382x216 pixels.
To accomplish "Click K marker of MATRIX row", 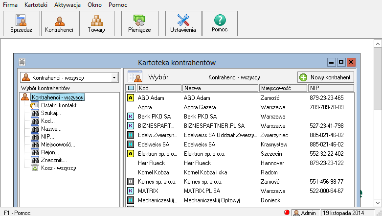I will coord(131,191).
